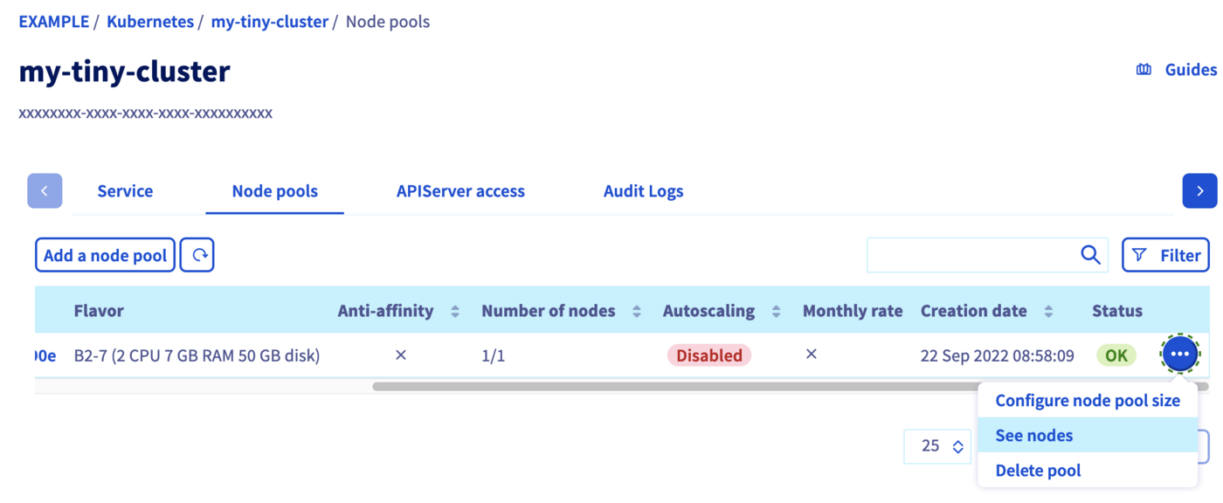Open the Guides icon in the header
1223x503 pixels.
click(1144, 69)
